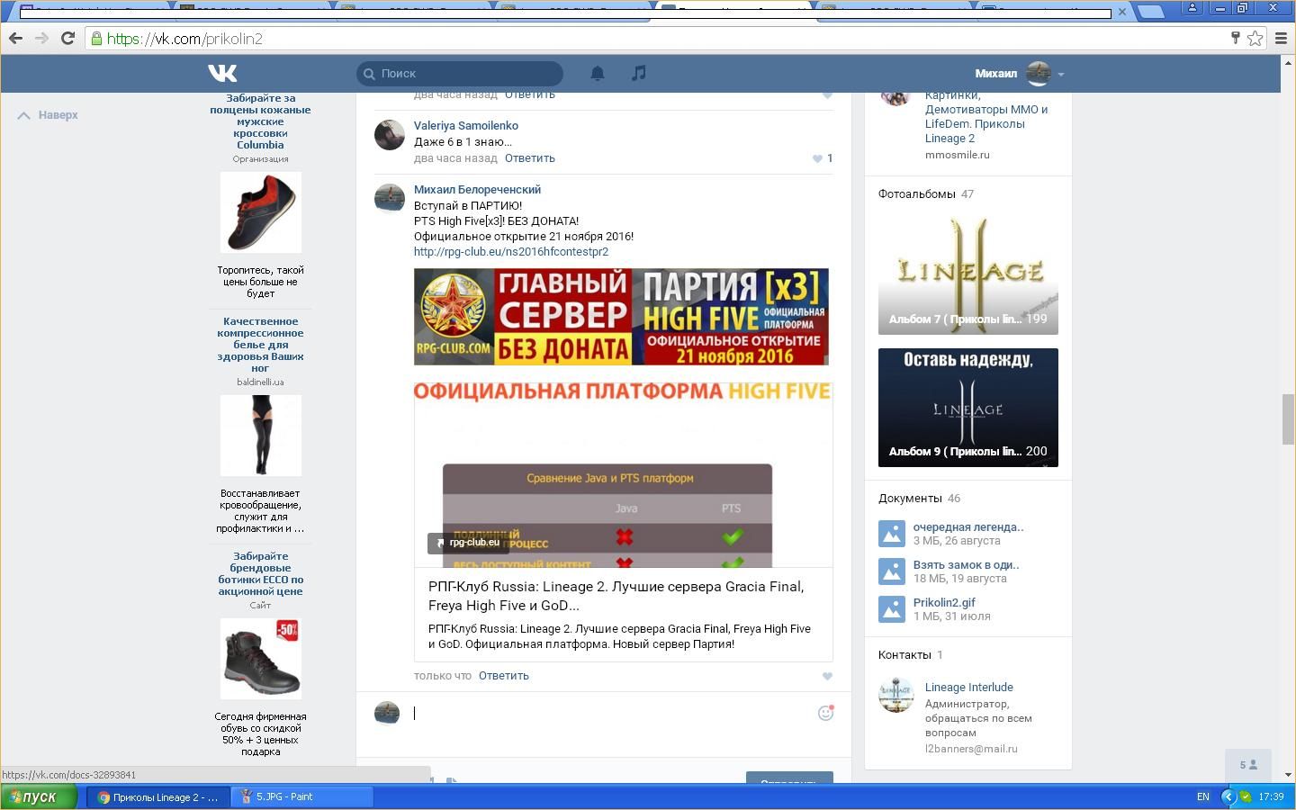Viewport: 1296px width, 810px height.
Task: Click the taskbar clock showing 17:39
Action: (1271, 796)
